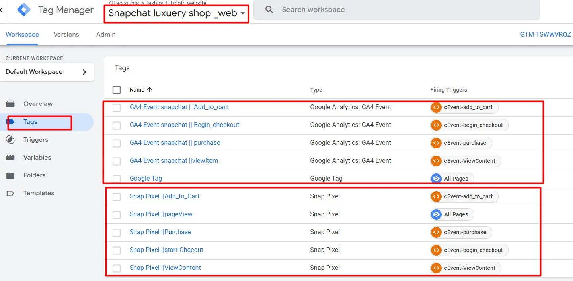Open the GA4 Event snapchat Add_to_cart tag
Viewport: 573px width, 281px height.
pyautogui.click(x=179, y=107)
